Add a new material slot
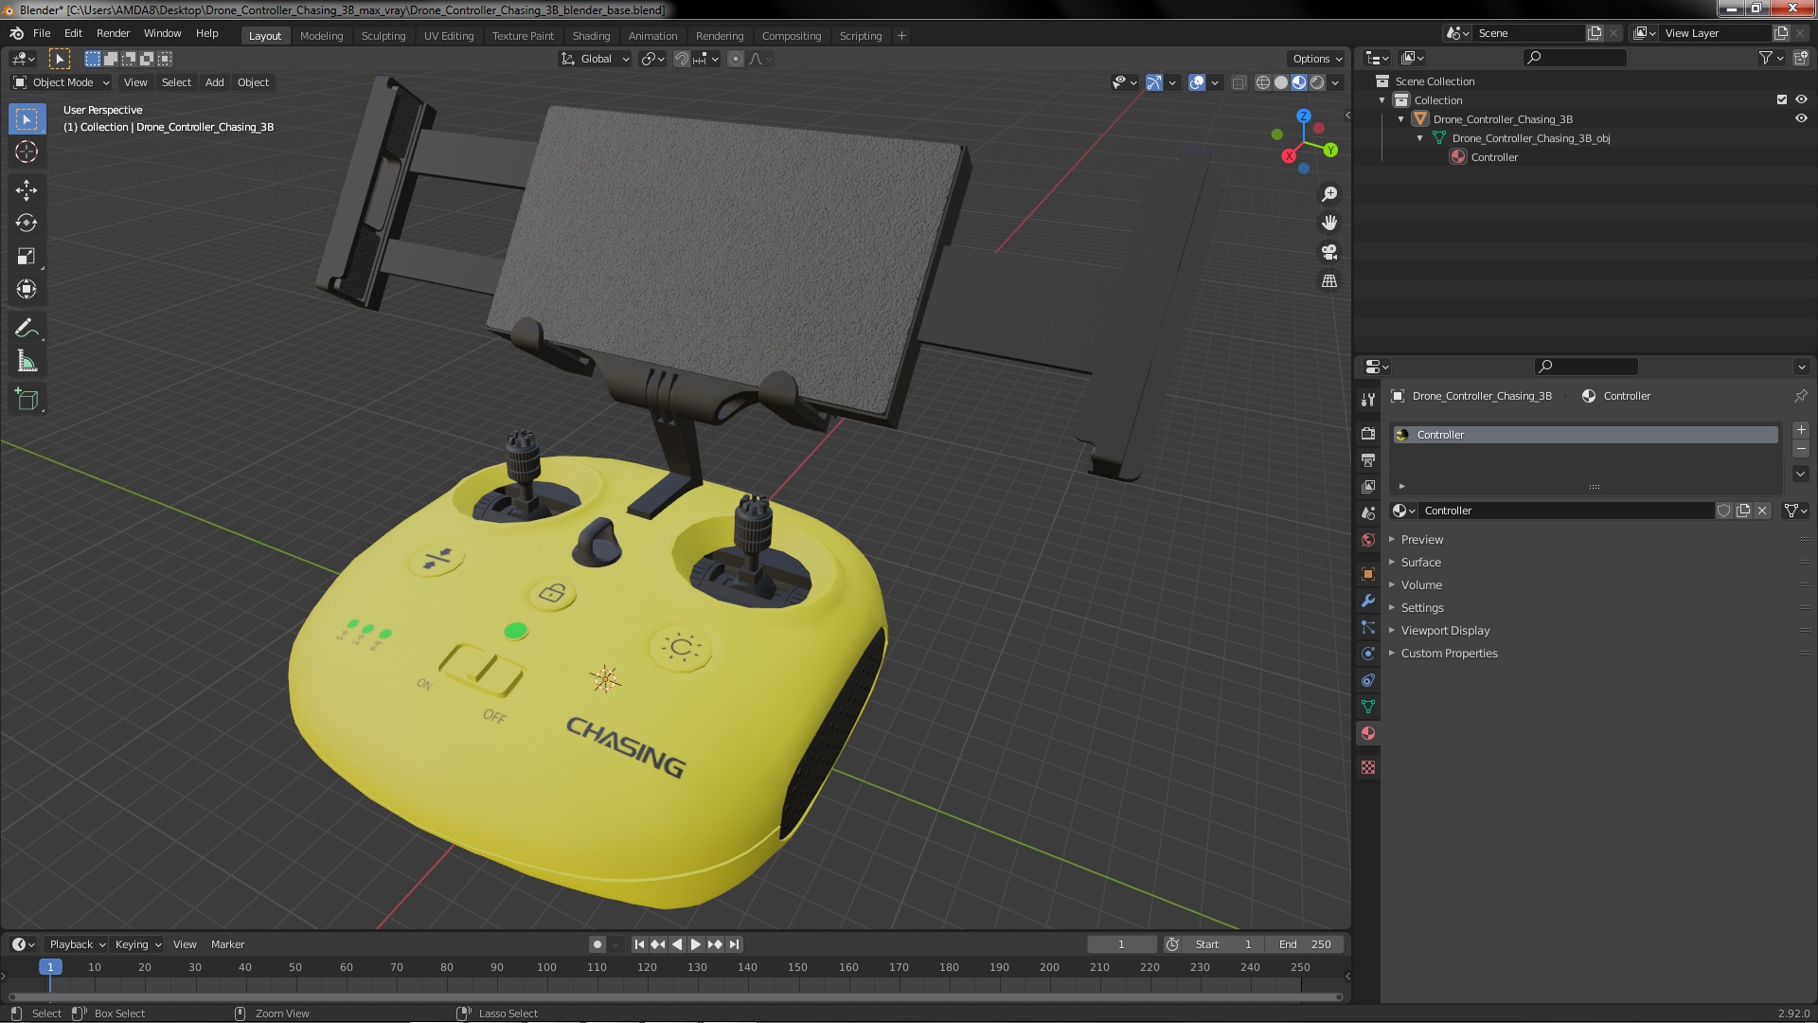Viewport: 1818px width, 1023px height. [x=1801, y=430]
